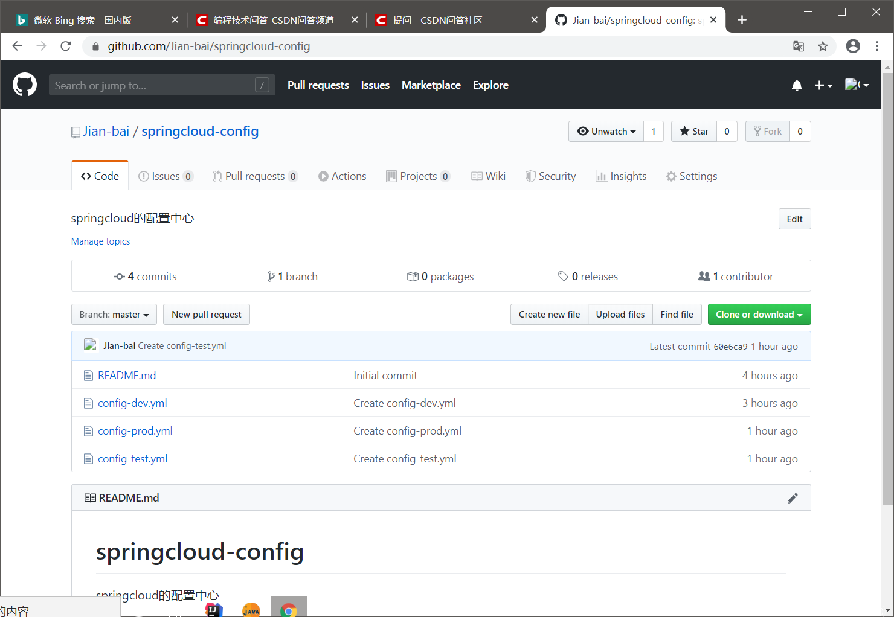Open the Branch: master dropdown
Image resolution: width=894 pixels, height=617 pixels.
pos(114,315)
